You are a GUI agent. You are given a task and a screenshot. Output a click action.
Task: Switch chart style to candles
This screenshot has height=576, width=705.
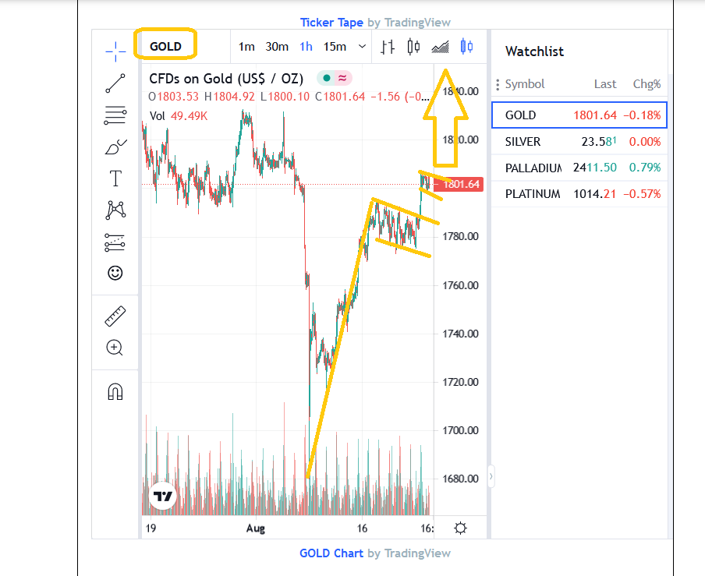pos(414,47)
